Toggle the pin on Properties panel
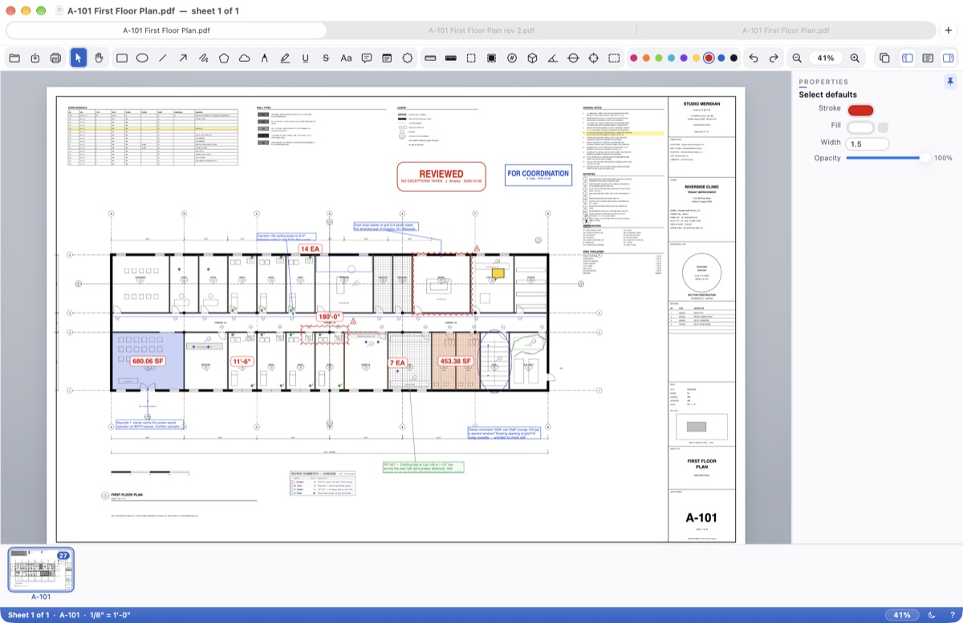 [950, 82]
